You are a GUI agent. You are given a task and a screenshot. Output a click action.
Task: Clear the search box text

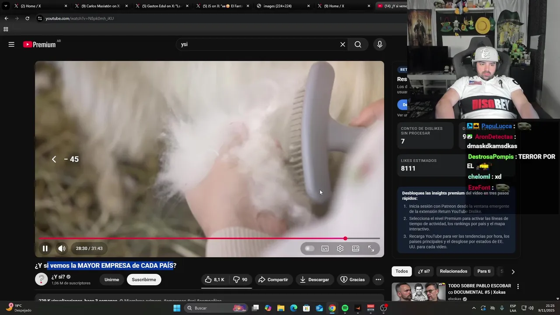point(343,44)
